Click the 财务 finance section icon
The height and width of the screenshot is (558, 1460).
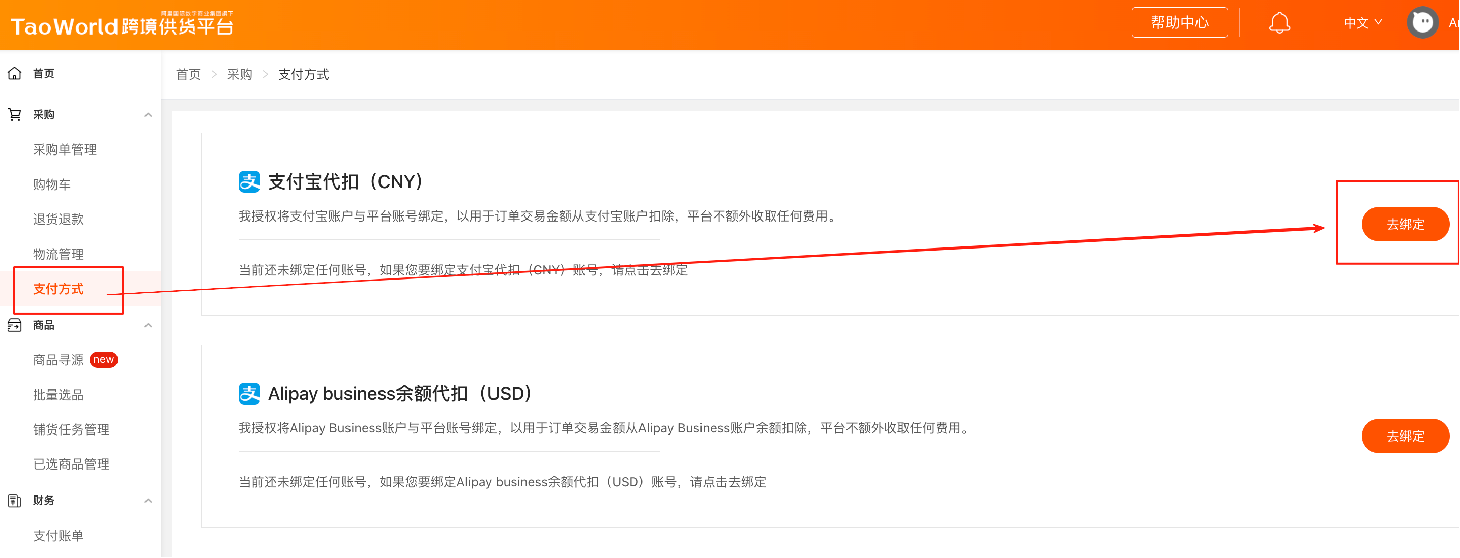pos(15,500)
